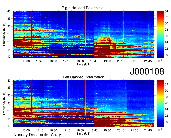Click the dB unit label beside Right Handed colorbar
This screenshot has width=171, height=138.
pos(160,61)
